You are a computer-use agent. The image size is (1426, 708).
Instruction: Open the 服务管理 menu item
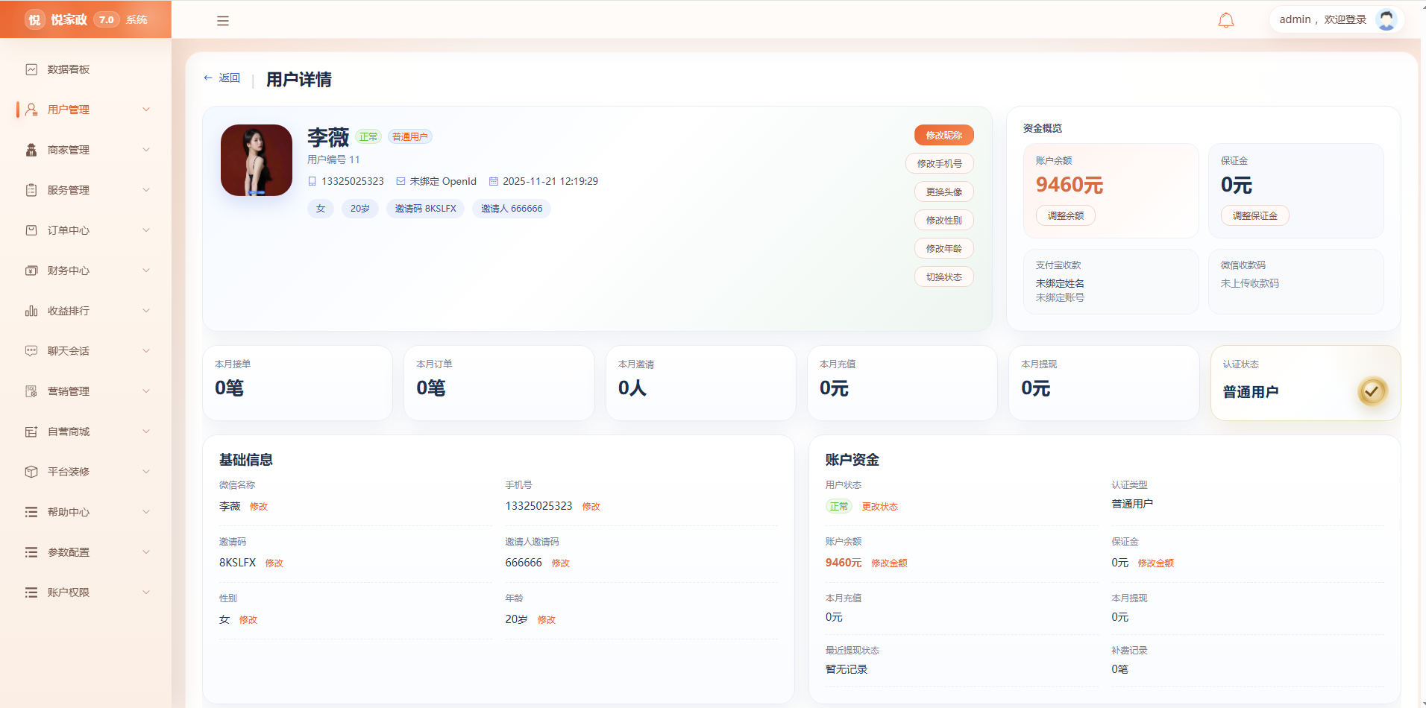[x=86, y=190]
